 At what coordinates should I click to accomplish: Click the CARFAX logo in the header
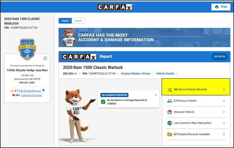tap(114, 7)
